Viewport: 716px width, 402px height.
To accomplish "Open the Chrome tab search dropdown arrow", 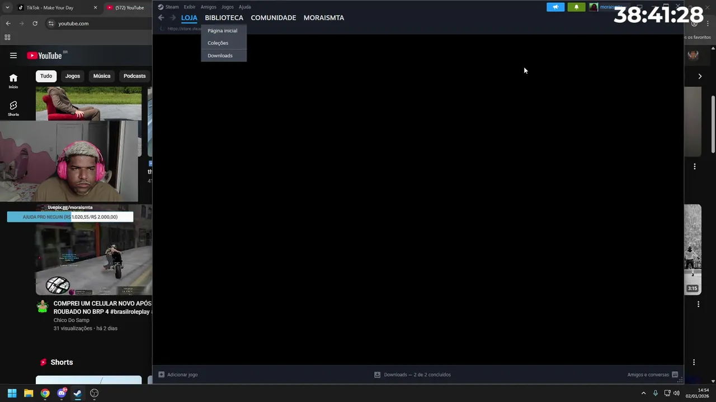I will tap(7, 8).
